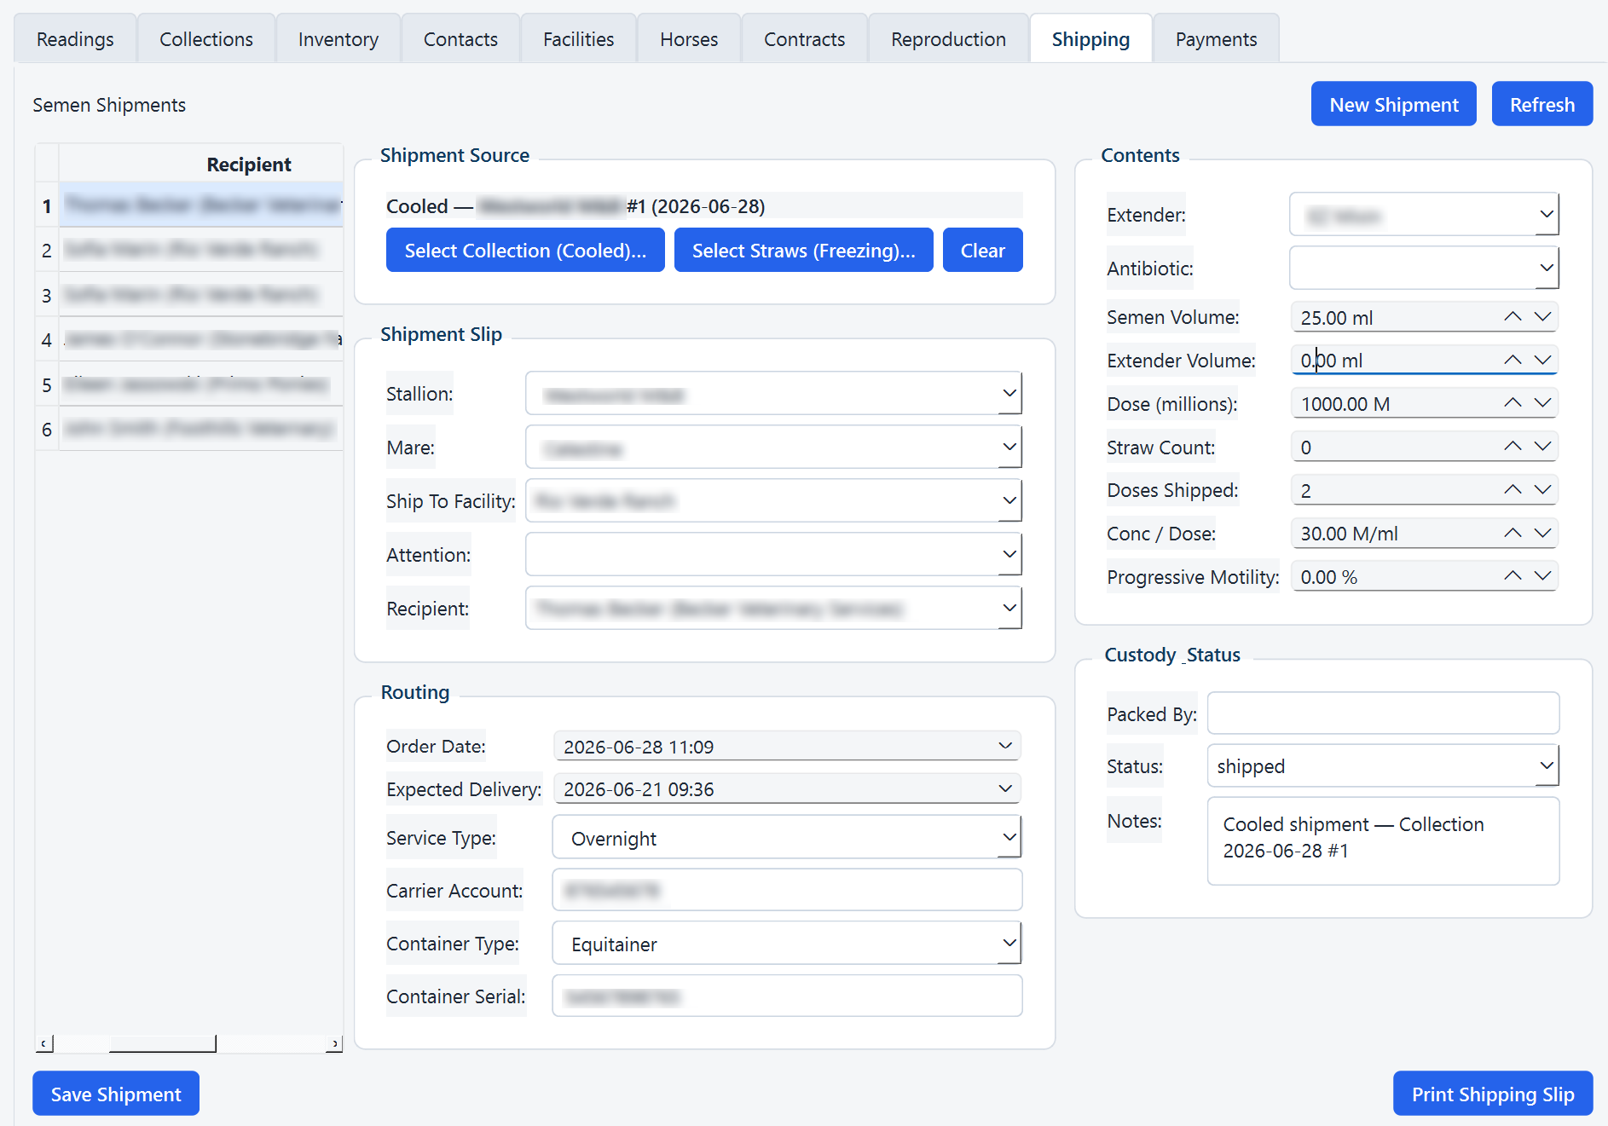This screenshot has height=1126, width=1608.
Task: Open the Attention dropdown
Action: tap(1009, 555)
